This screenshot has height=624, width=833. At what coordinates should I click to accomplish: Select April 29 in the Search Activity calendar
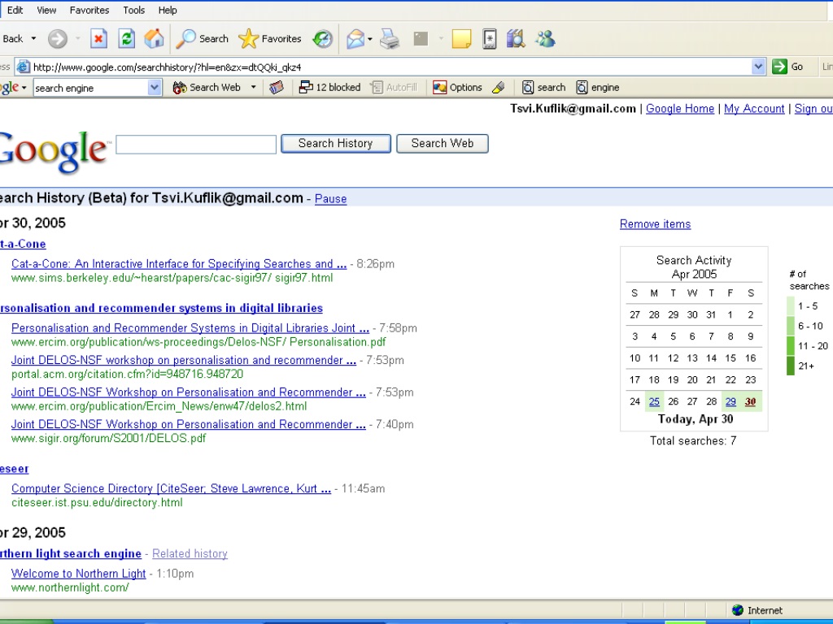click(x=731, y=401)
